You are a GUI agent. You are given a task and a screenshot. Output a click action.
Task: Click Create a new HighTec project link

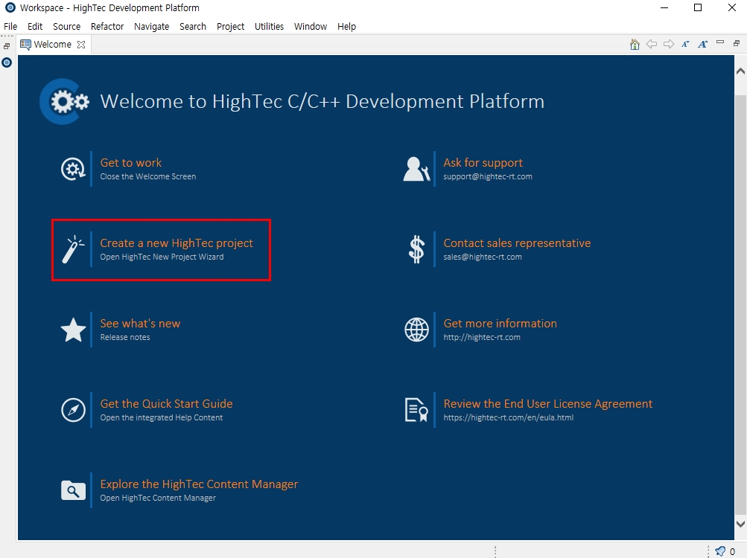[x=177, y=243]
